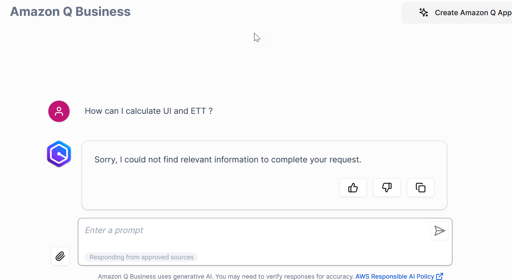Select the Amazon Q hexagon assistant avatar

tap(59, 154)
